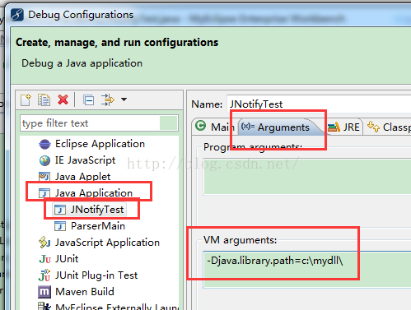
Task: Click the JUnit Plug-in Test icon
Action: point(44,275)
